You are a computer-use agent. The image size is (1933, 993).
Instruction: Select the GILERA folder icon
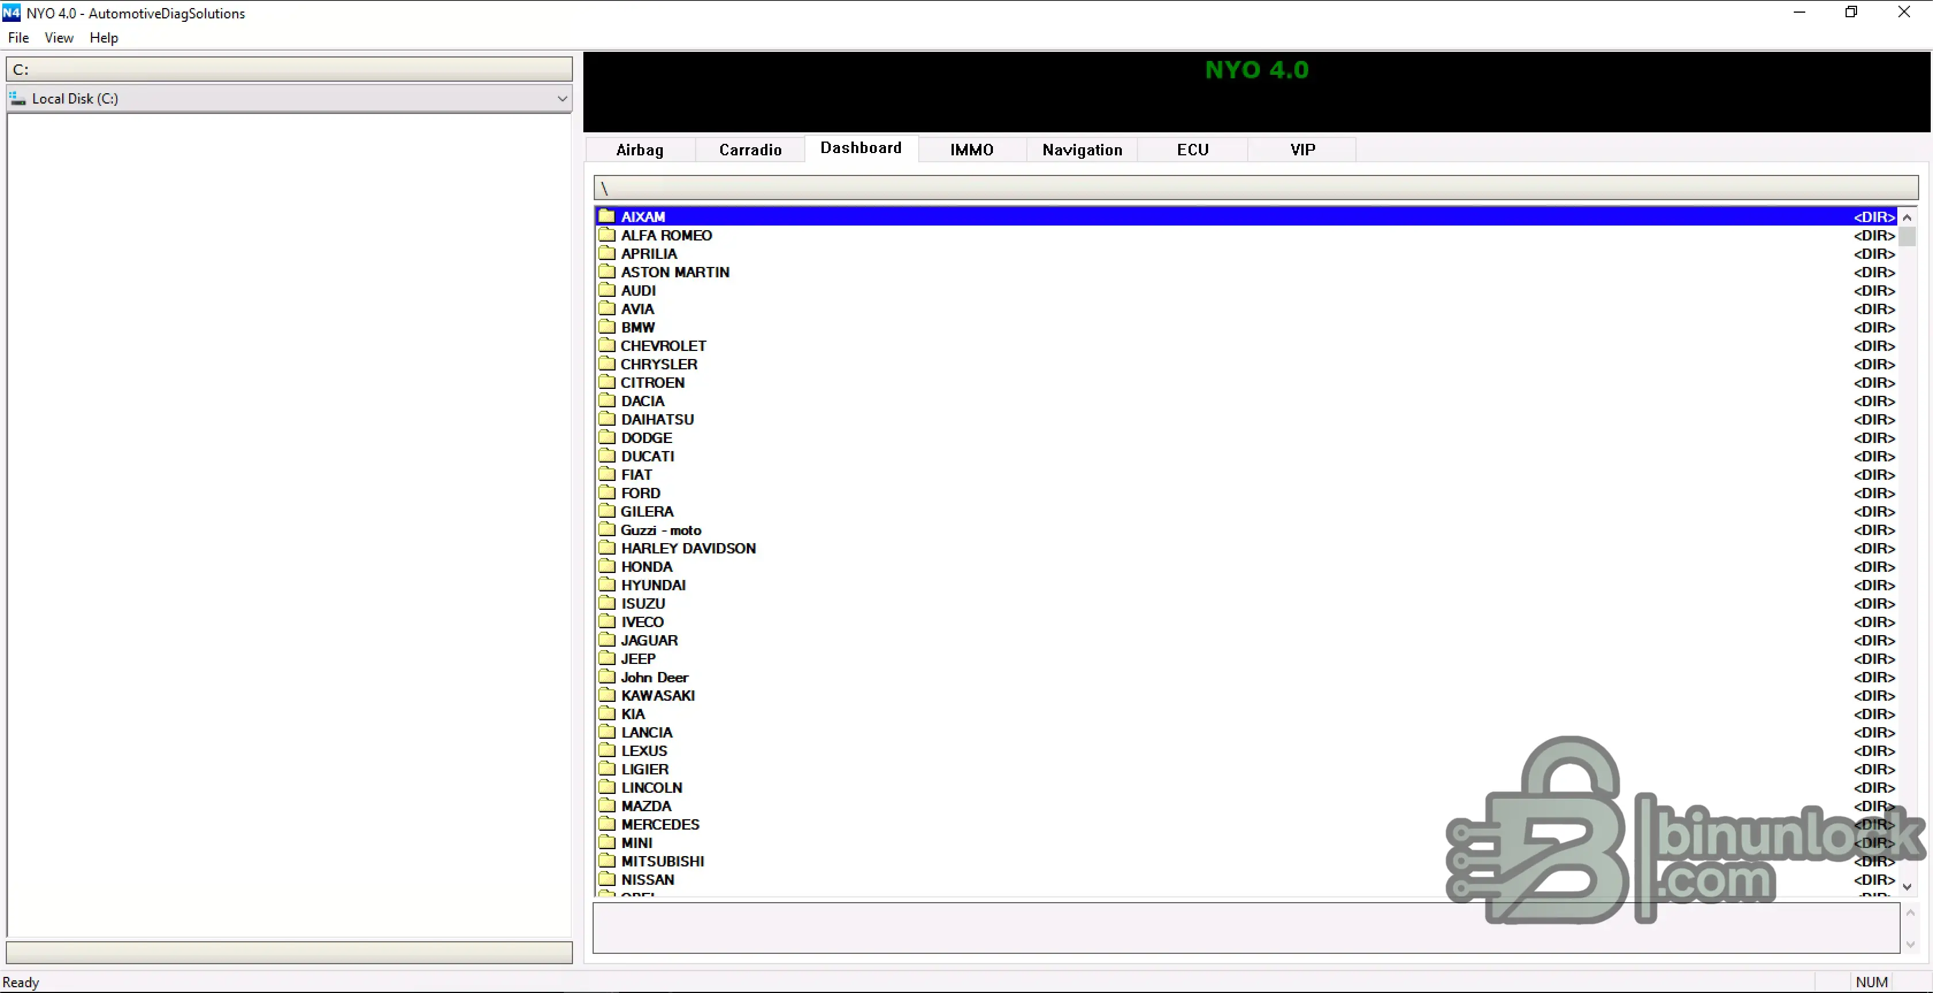[606, 510]
